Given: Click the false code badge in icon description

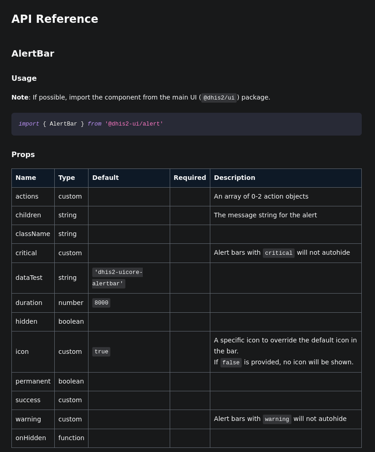Looking at the screenshot, I should click(231, 363).
